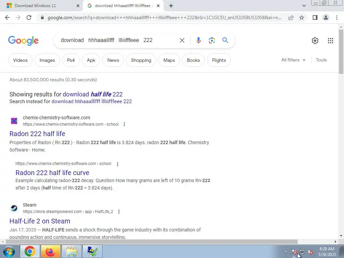Filter results by Maps
344x258 pixels.
tap(169, 60)
